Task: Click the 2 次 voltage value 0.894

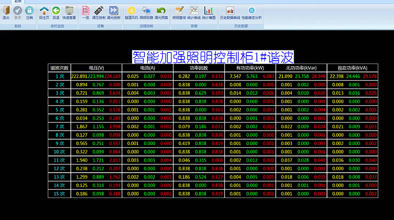Action: pyautogui.click(x=82, y=85)
